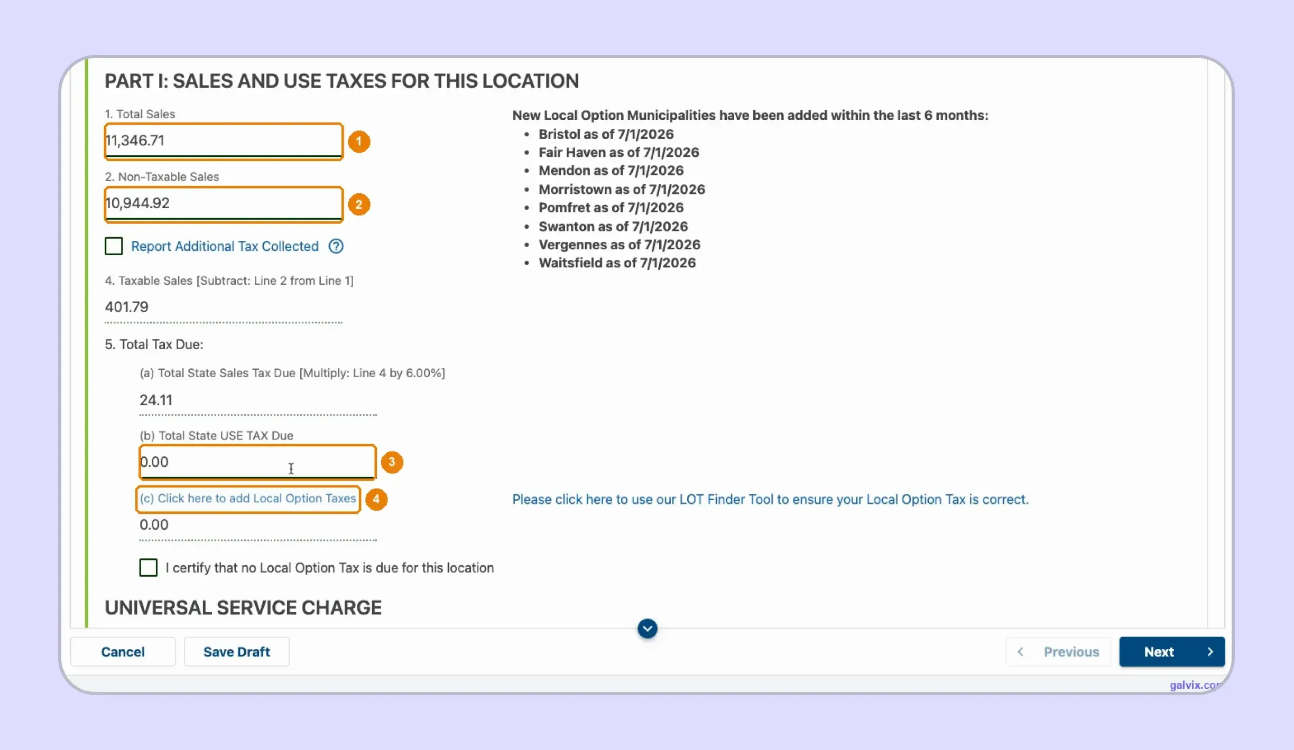This screenshot has height=750, width=1294.
Task: Click 'Fair Haven as of 7/1/2026' entry
Action: tap(618, 153)
